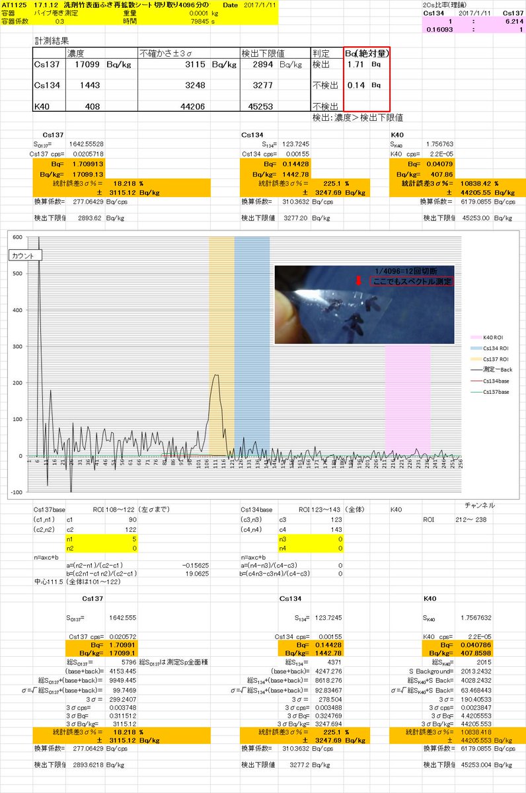
Task: Click the 検出:濃度>検出下限値 note
Action: 357,118
